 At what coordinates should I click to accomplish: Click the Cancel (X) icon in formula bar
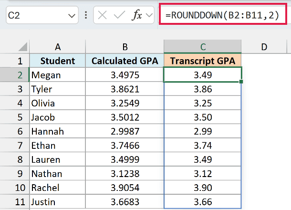click(x=102, y=15)
